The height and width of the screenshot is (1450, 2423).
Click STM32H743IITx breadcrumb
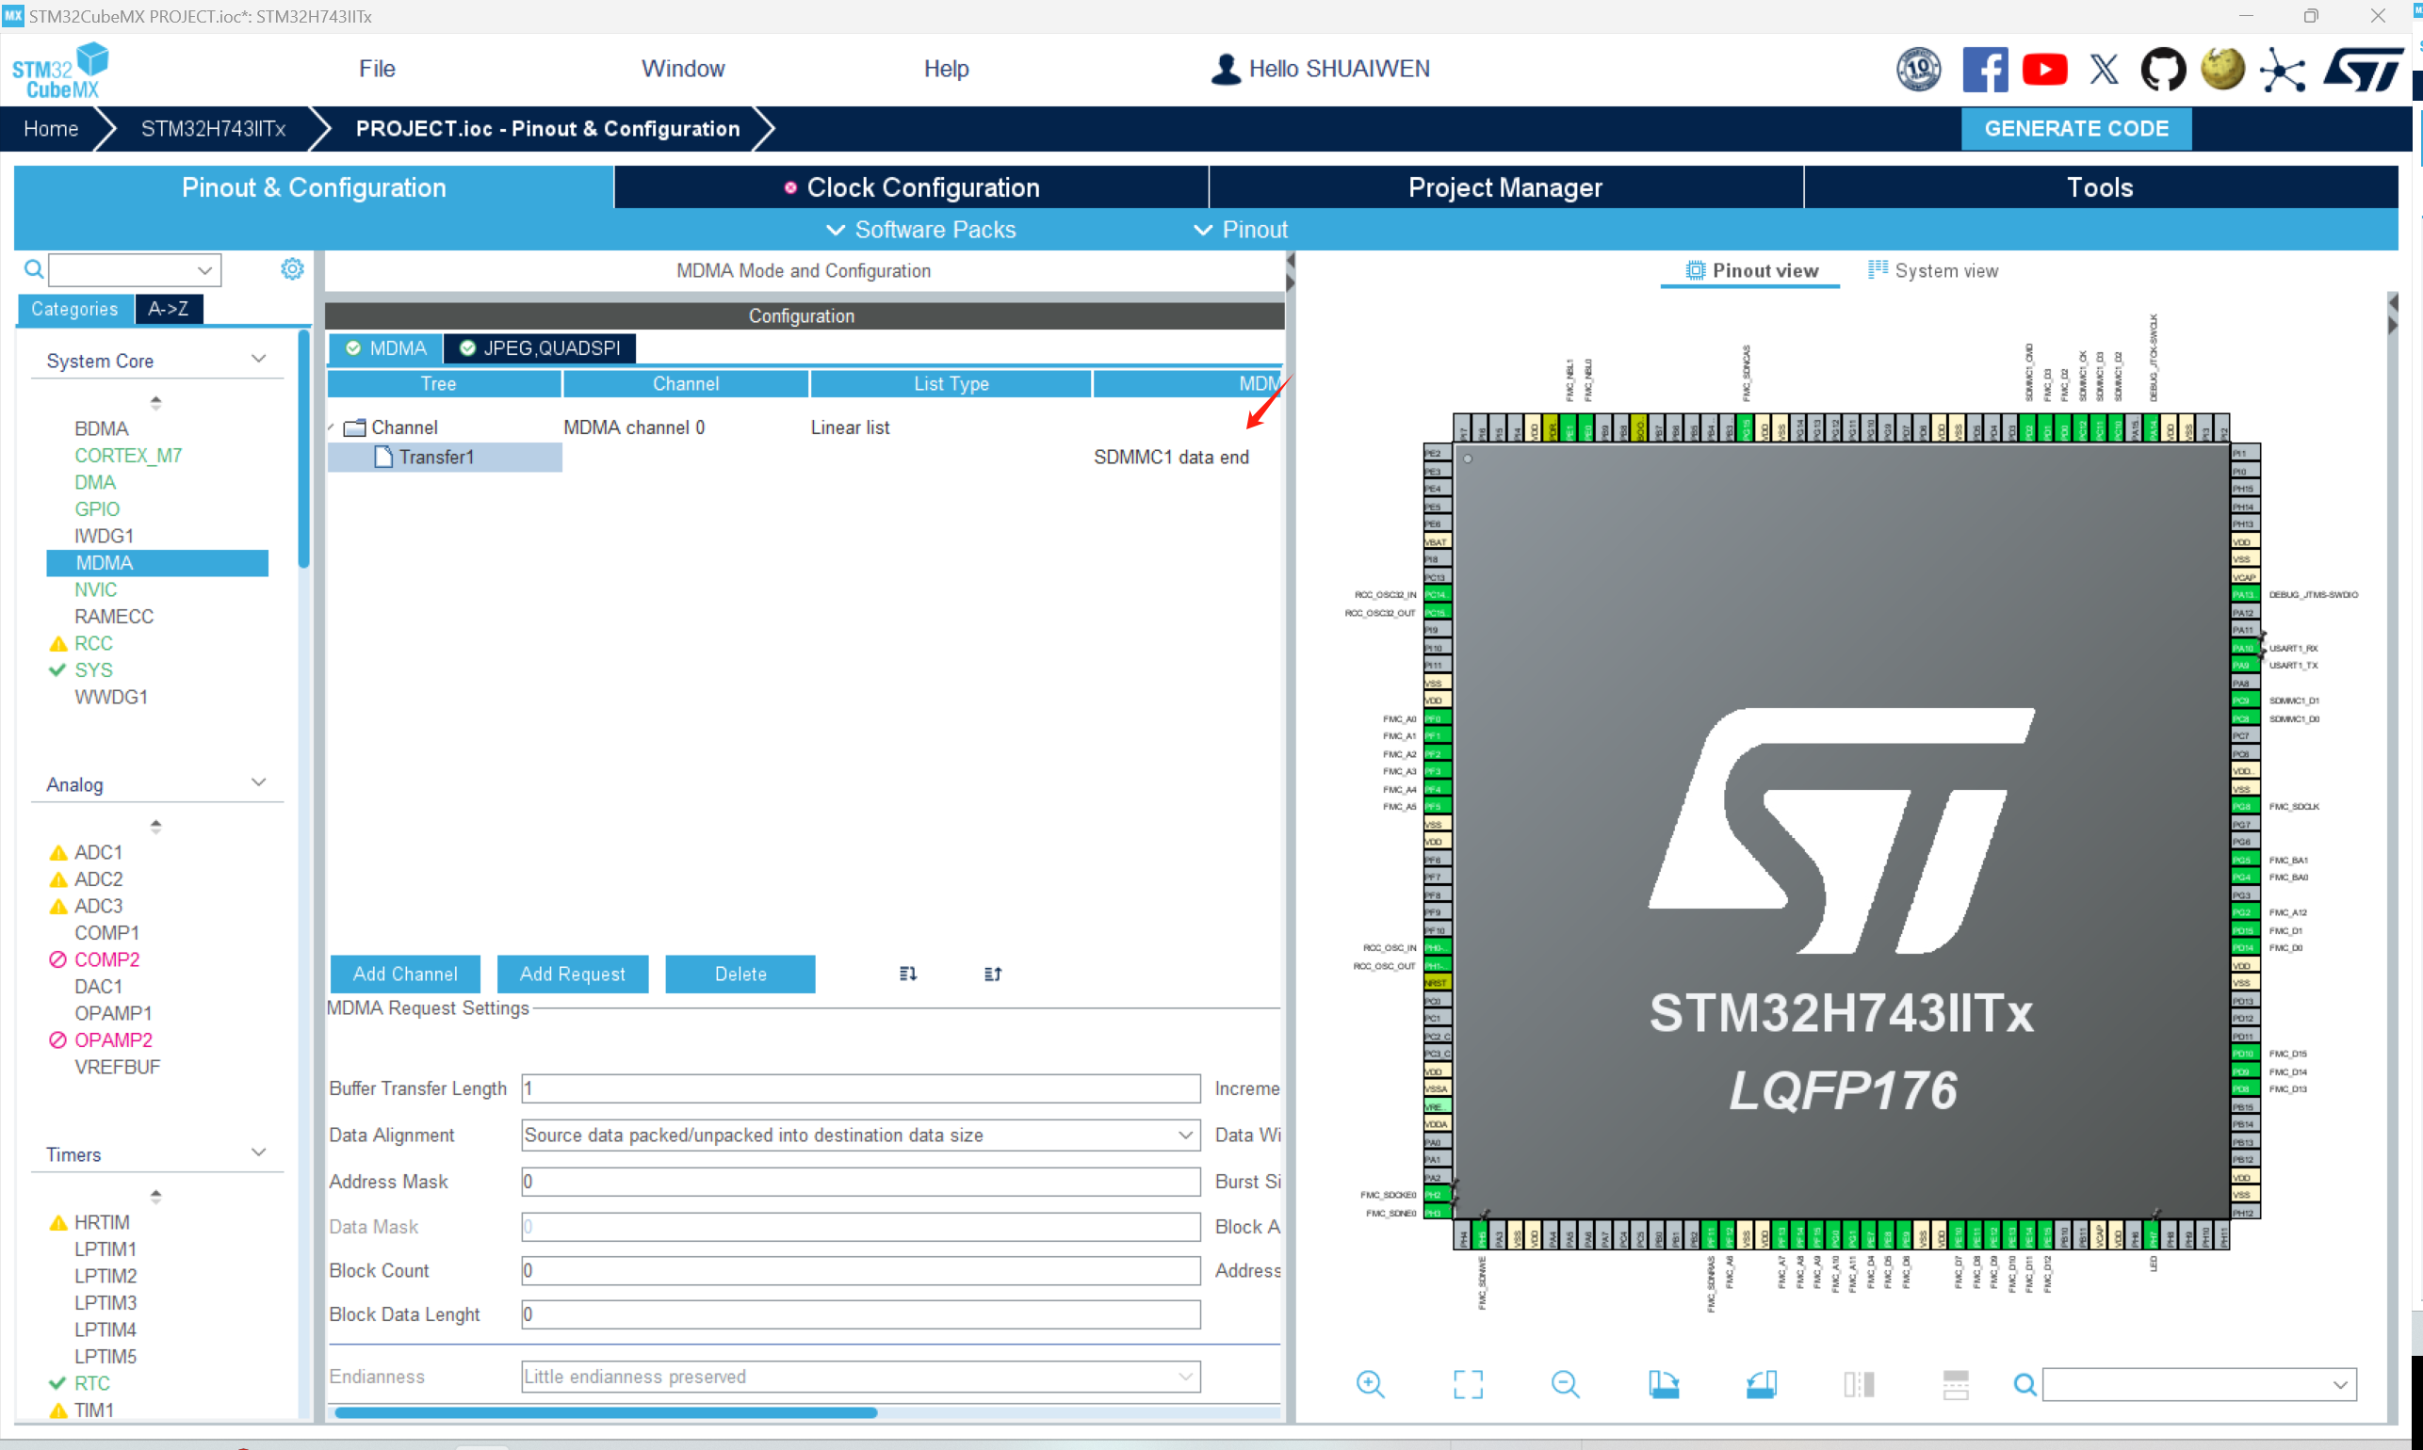(x=213, y=129)
